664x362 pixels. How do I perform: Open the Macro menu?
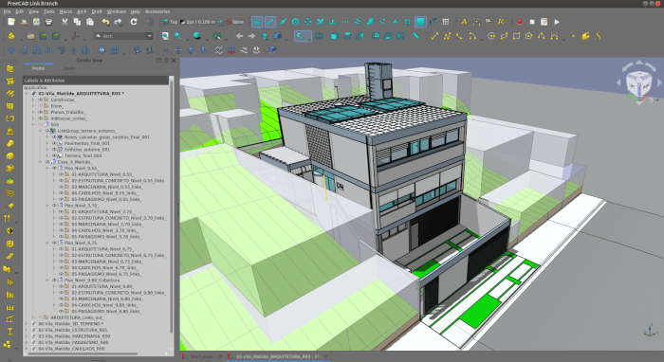click(65, 11)
